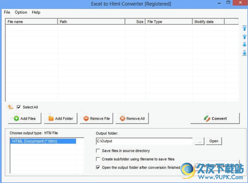Disable Open the output folder after conversion
The image size is (248, 183).
click(98, 168)
